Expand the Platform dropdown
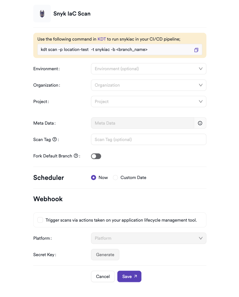239x297 pixels. (149, 238)
